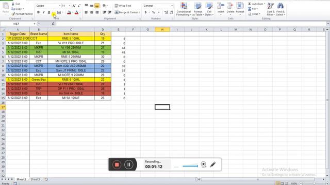This screenshot has width=330, height=185.
Task: Pause the screen recording
Action: pos(128,164)
